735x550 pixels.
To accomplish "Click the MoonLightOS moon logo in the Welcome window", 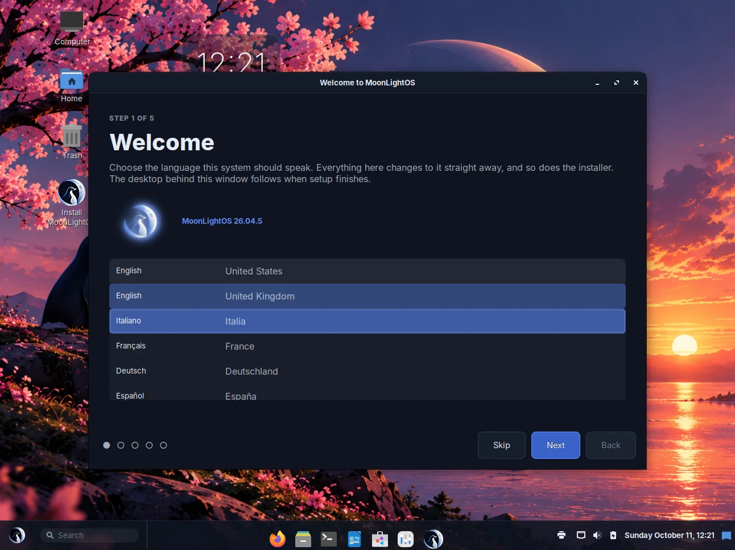I will point(141,221).
